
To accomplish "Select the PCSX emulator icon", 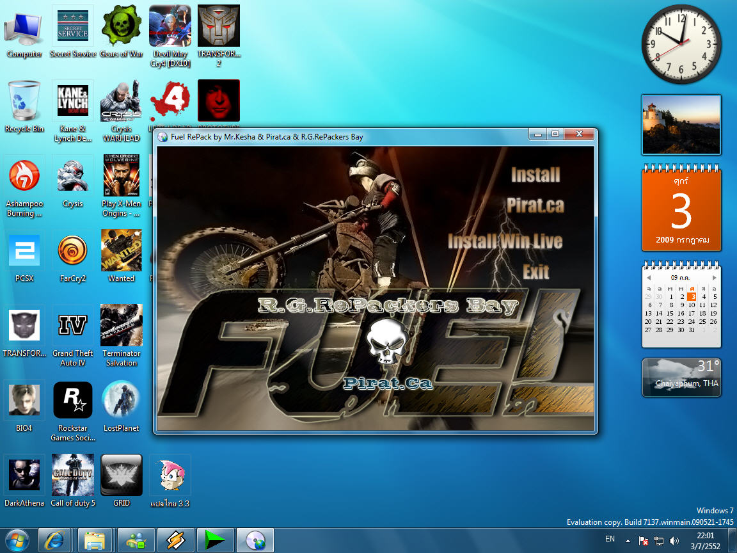I will (24, 250).
